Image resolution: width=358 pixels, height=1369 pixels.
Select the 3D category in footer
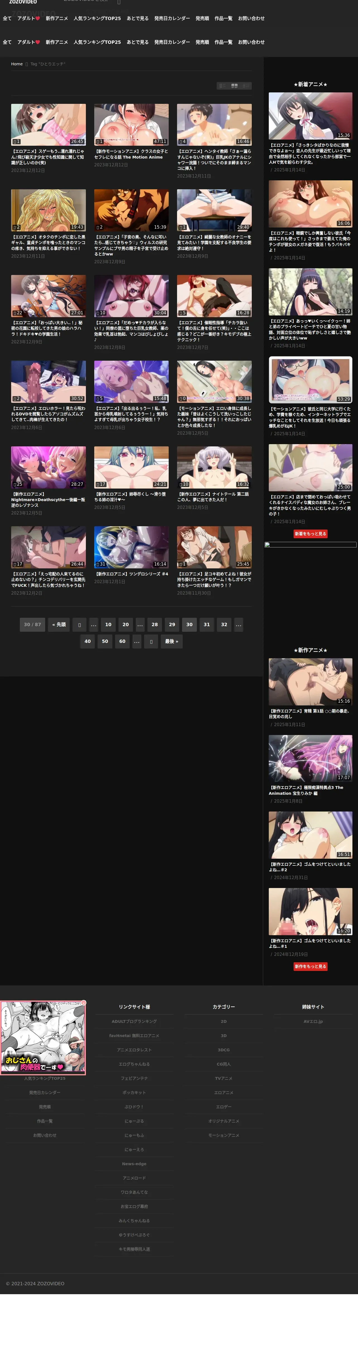224,1036
